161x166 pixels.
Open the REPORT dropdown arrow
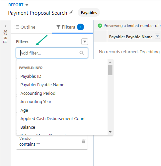tap(27, 5)
